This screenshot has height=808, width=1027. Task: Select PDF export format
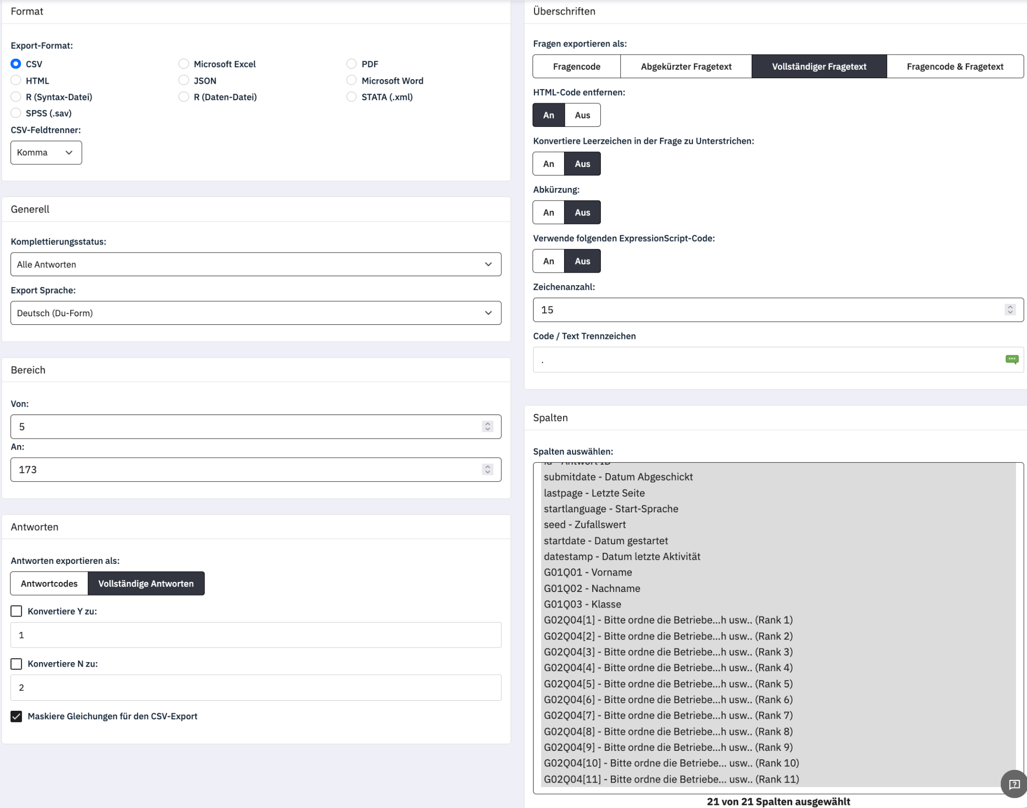(x=352, y=64)
